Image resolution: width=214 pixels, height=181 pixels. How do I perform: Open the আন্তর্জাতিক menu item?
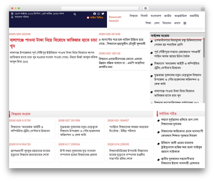[180, 16]
